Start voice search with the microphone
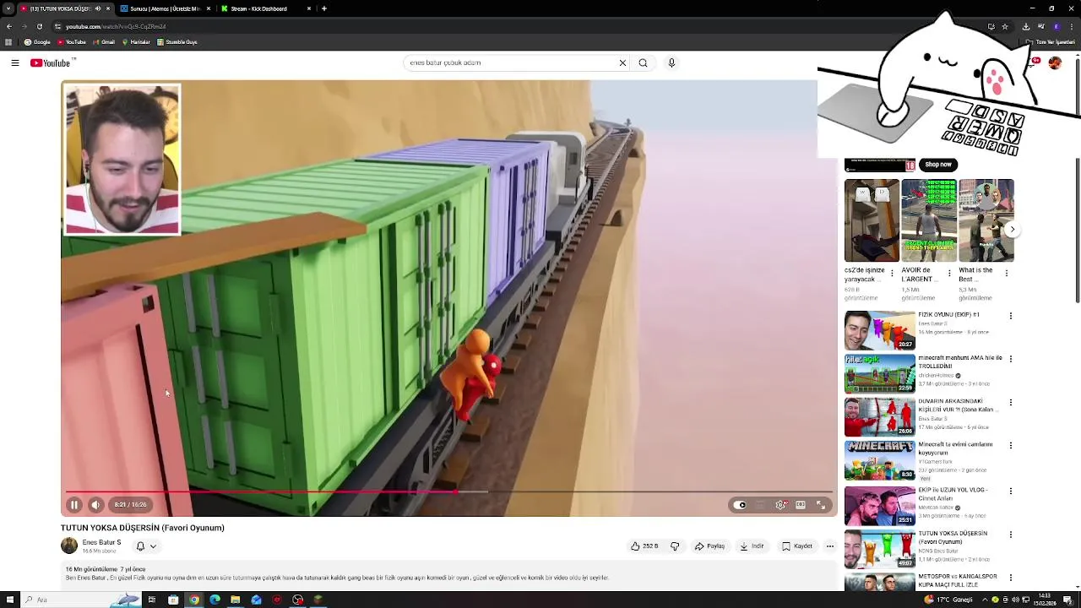This screenshot has height=608, width=1081. click(x=671, y=62)
